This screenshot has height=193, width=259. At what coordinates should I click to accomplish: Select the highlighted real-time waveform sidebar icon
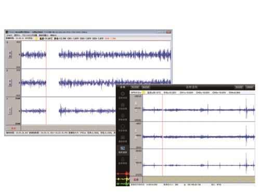pyautogui.click(x=123, y=150)
